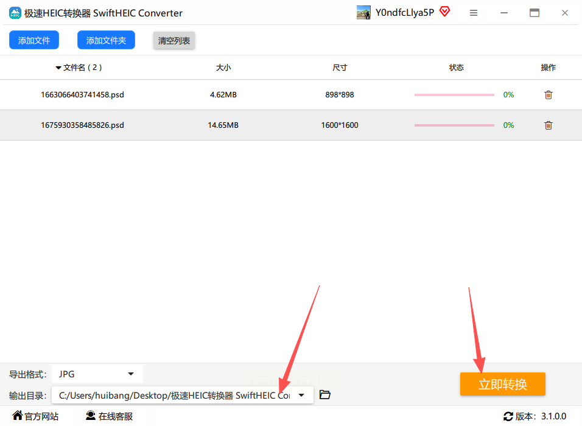
Task: Select file name 1663066403741458.psd
Action: click(x=82, y=95)
